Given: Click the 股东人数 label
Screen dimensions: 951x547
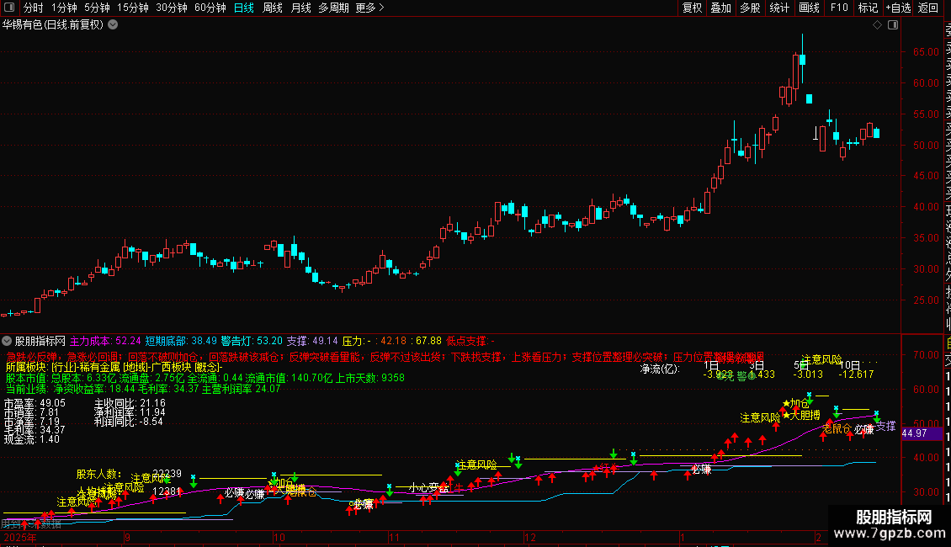Looking at the screenshot, I should click(98, 475).
